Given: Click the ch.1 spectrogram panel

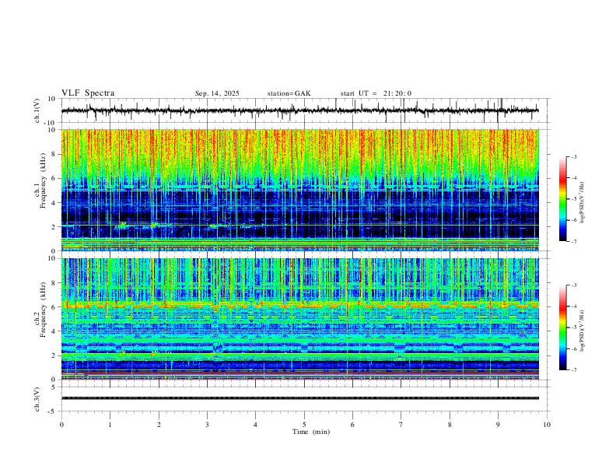Looking at the screenshot, I should [x=300, y=190].
